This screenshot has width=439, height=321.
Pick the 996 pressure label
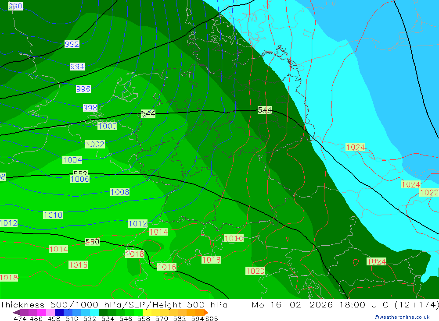(83, 89)
